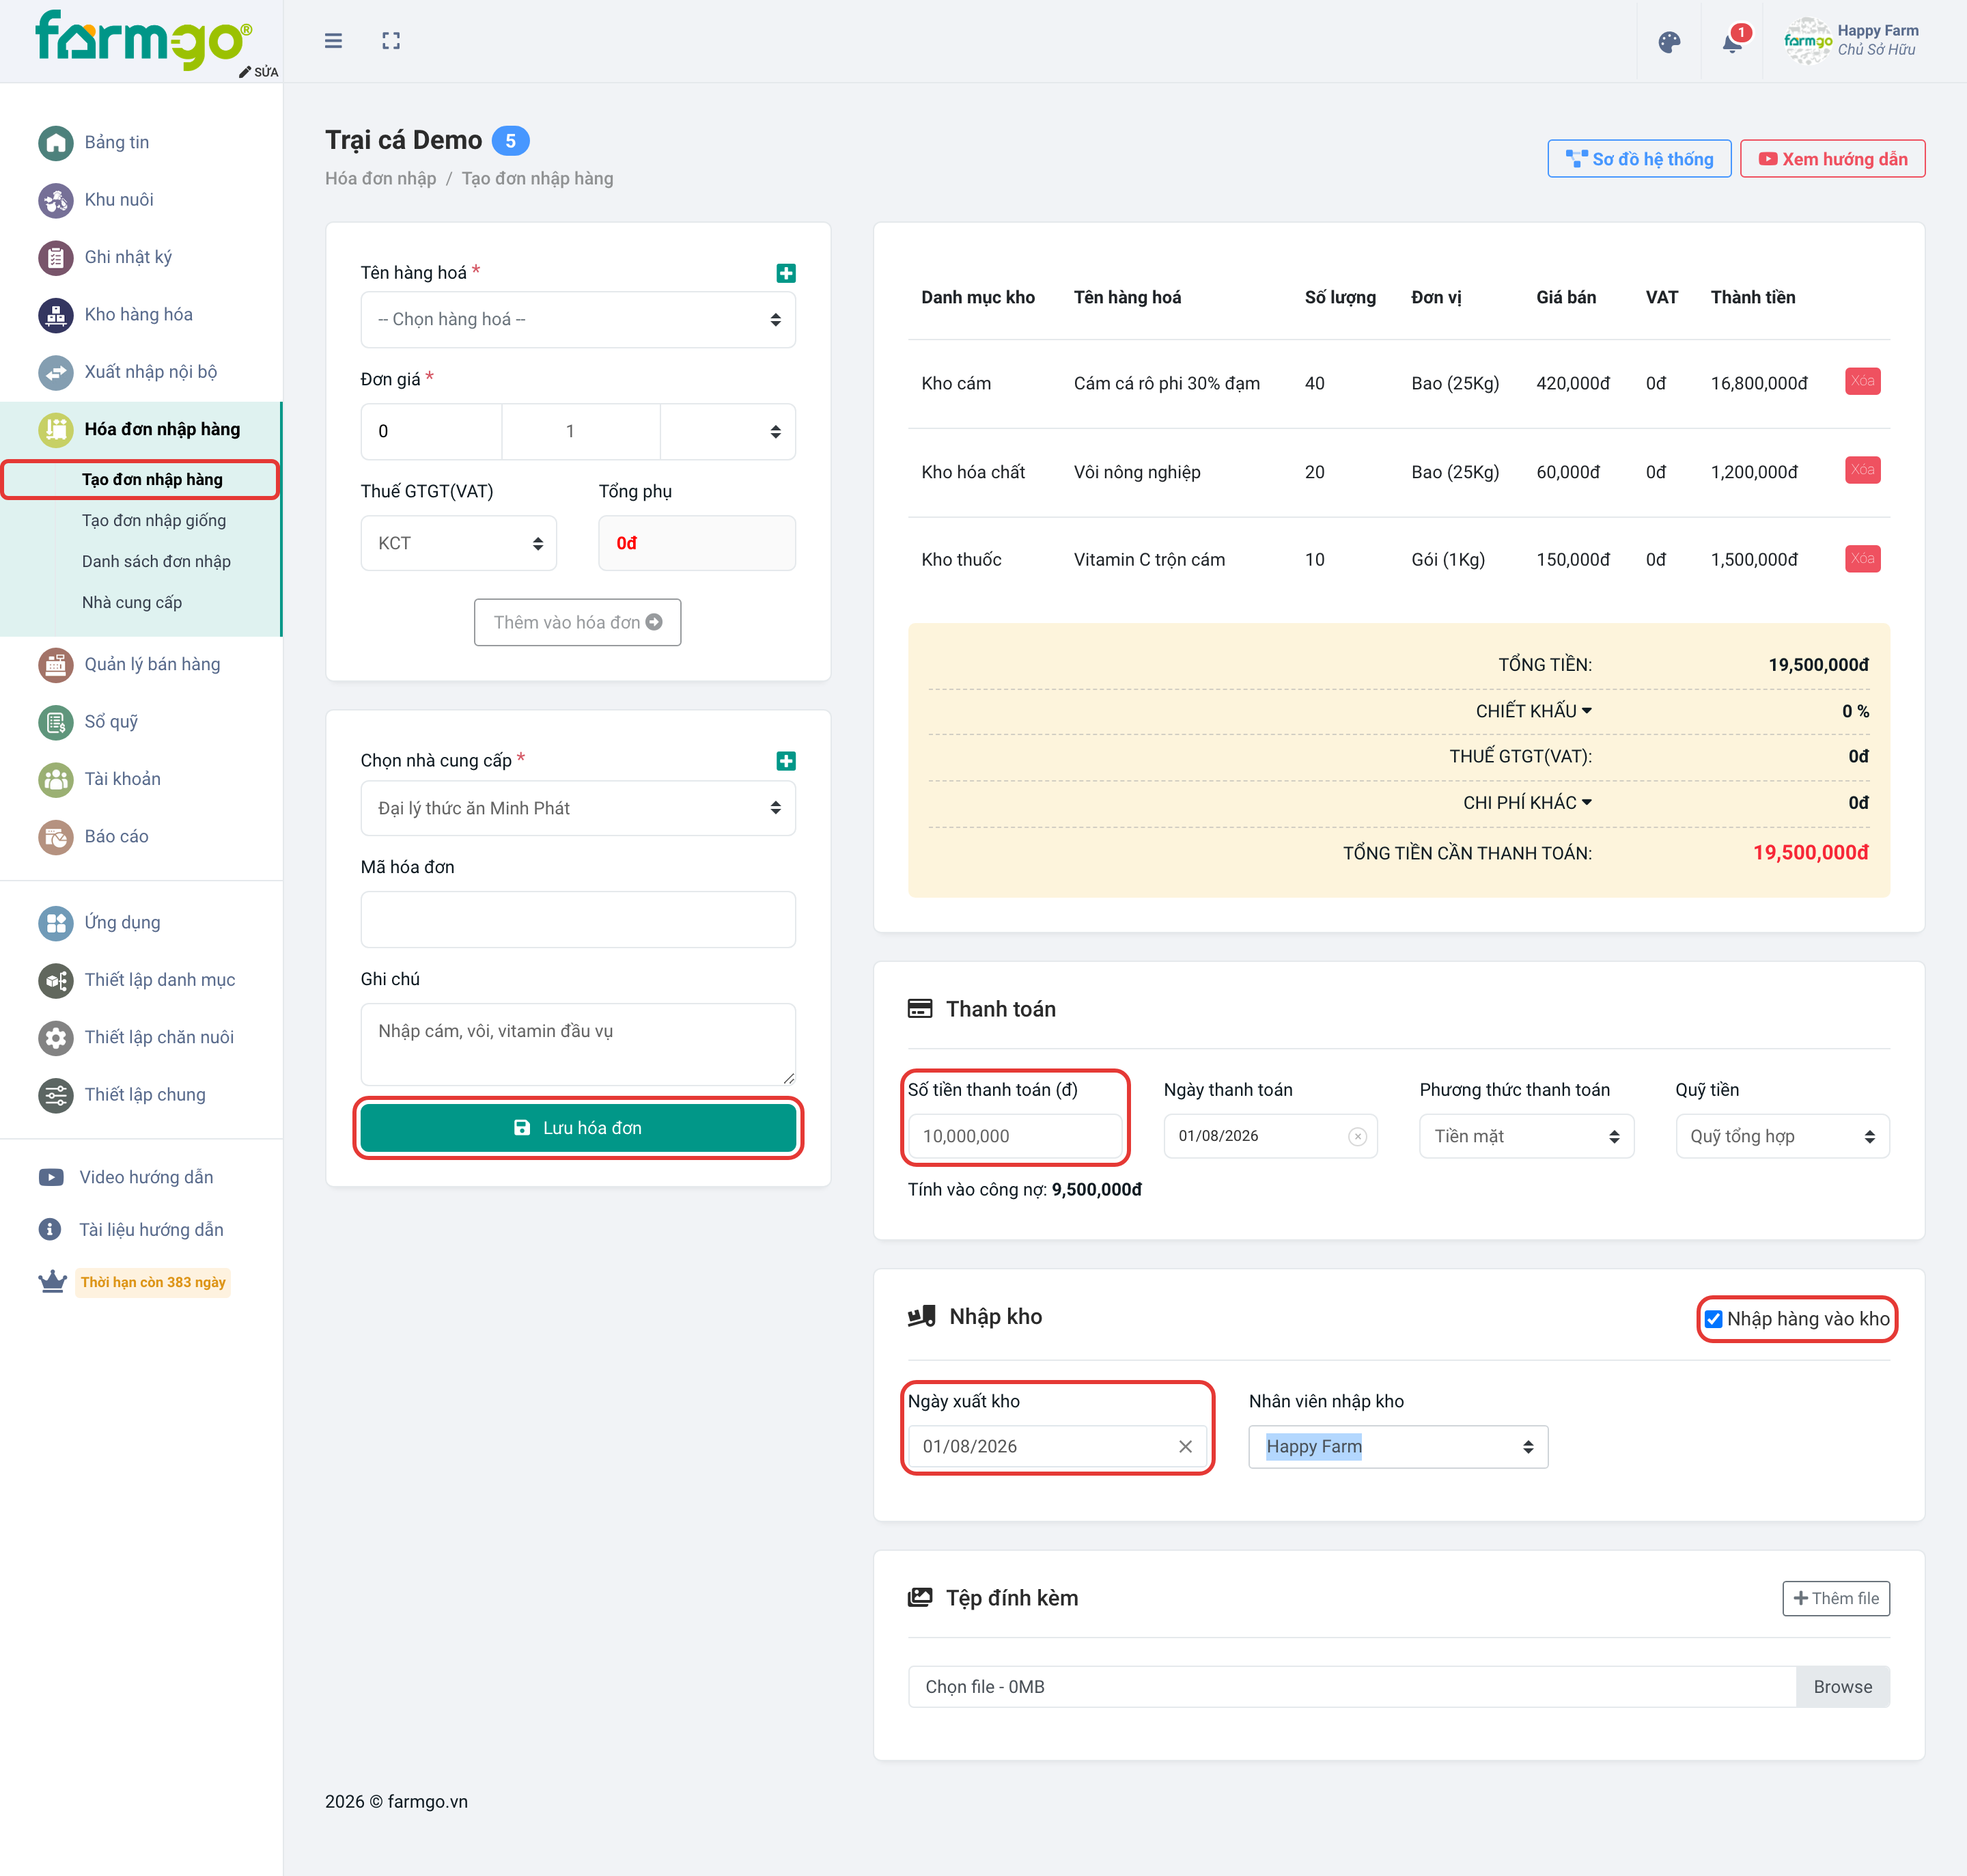
Task: Select Tạo đơn nhập giống submenu
Action: point(154,521)
